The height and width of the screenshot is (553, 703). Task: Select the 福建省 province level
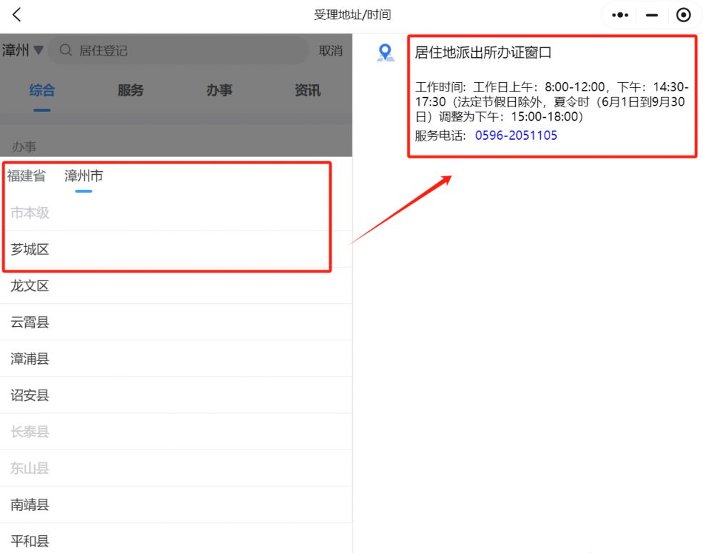coord(26,176)
